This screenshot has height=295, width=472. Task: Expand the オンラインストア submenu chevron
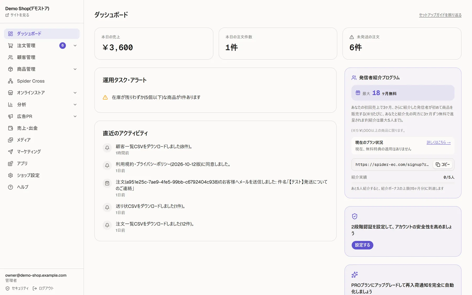point(75,93)
